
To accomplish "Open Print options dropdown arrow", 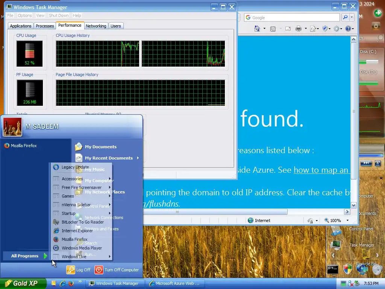I will tap(306, 29).
